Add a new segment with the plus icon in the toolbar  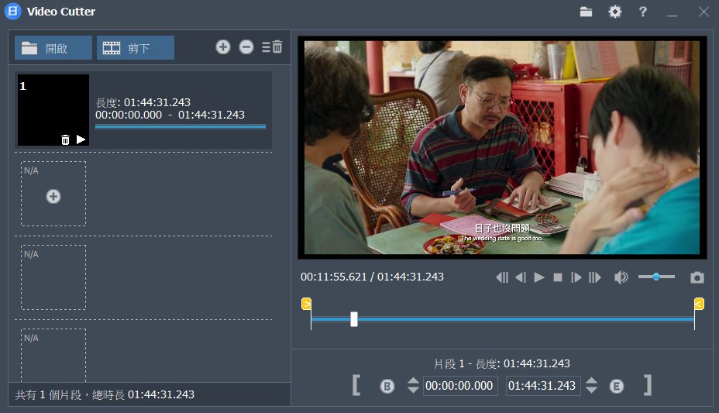pos(223,47)
